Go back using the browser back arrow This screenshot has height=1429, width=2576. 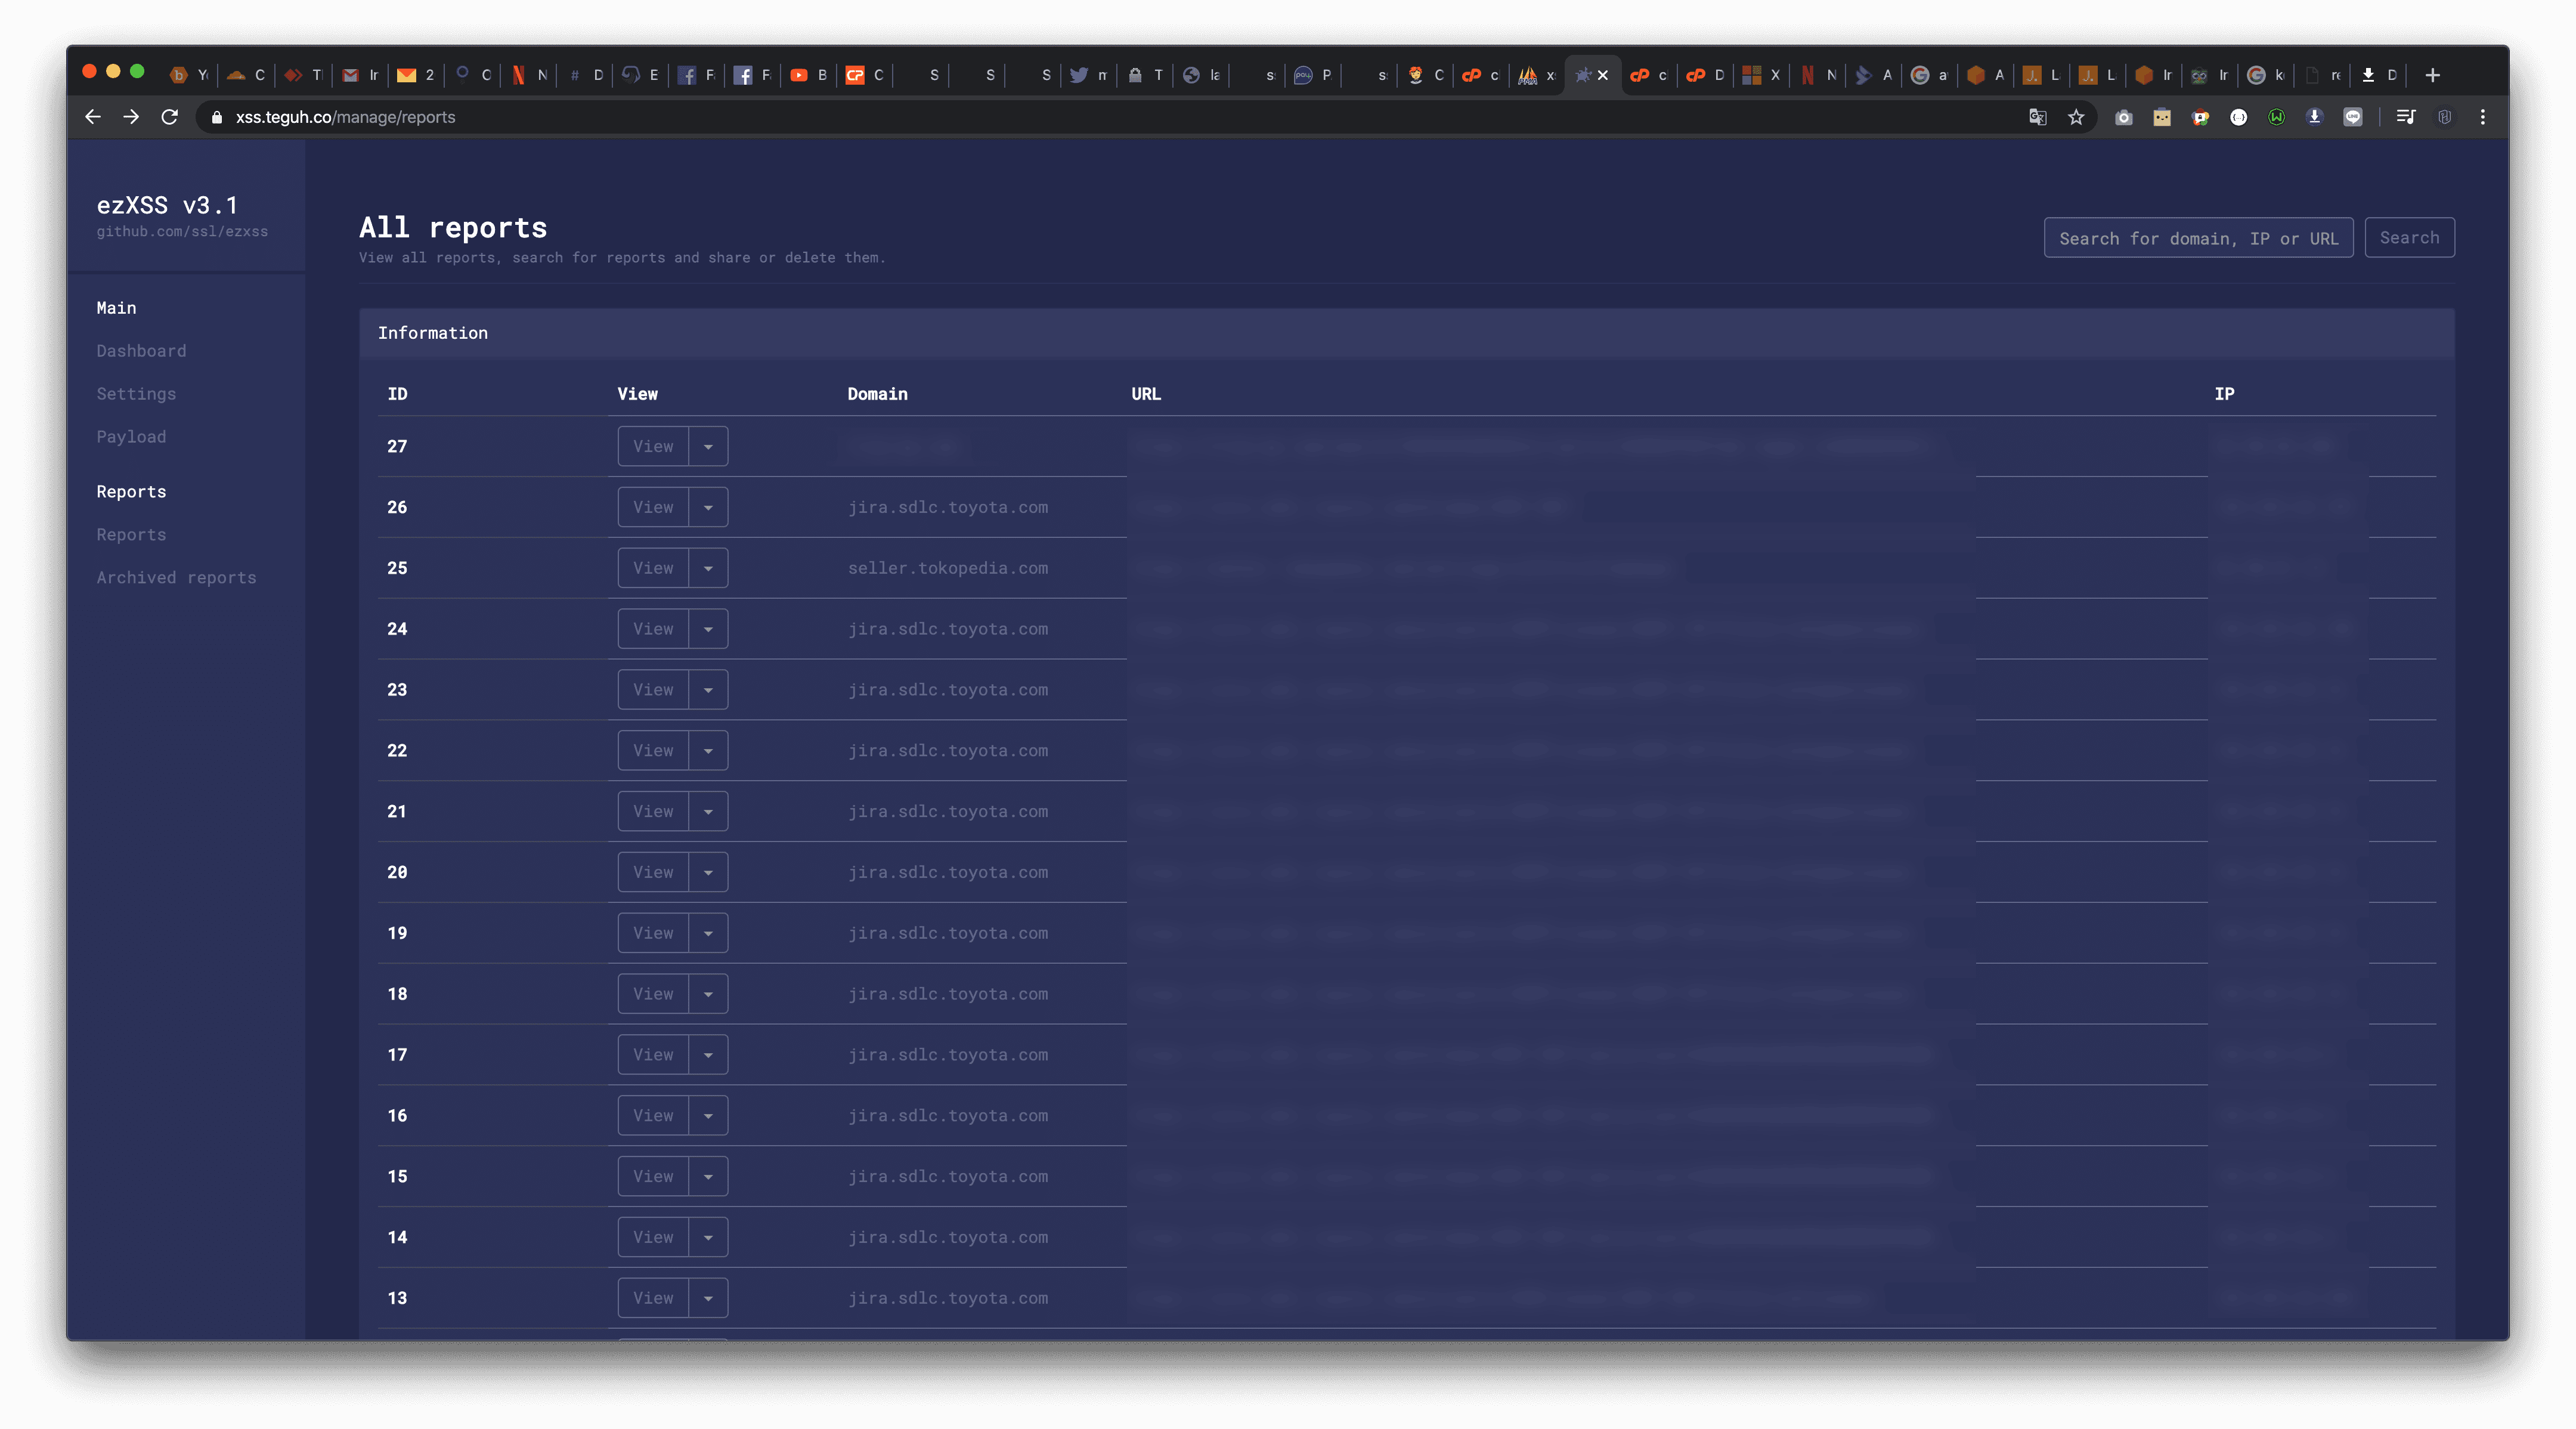pos(93,117)
